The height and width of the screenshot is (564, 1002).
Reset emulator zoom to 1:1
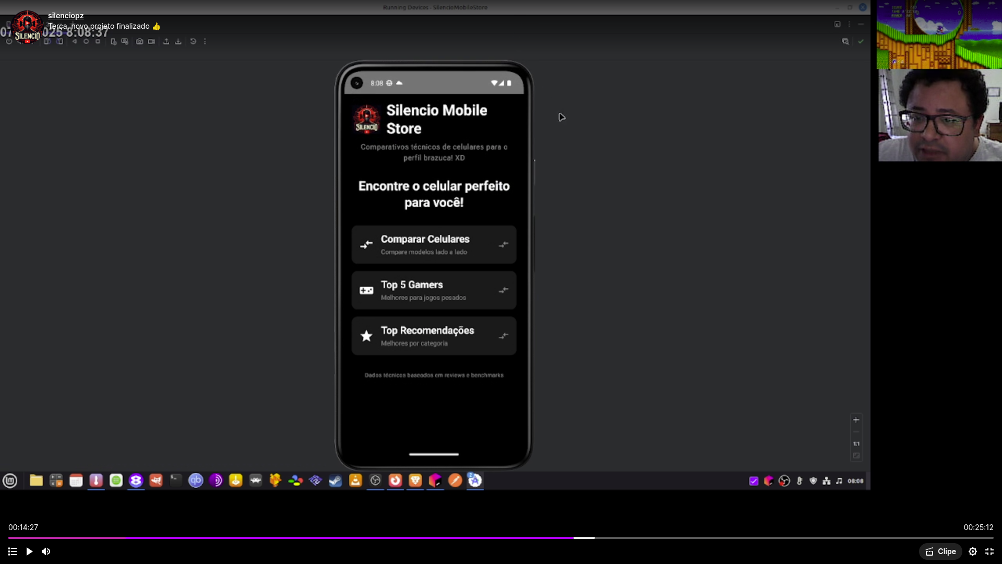(856, 444)
